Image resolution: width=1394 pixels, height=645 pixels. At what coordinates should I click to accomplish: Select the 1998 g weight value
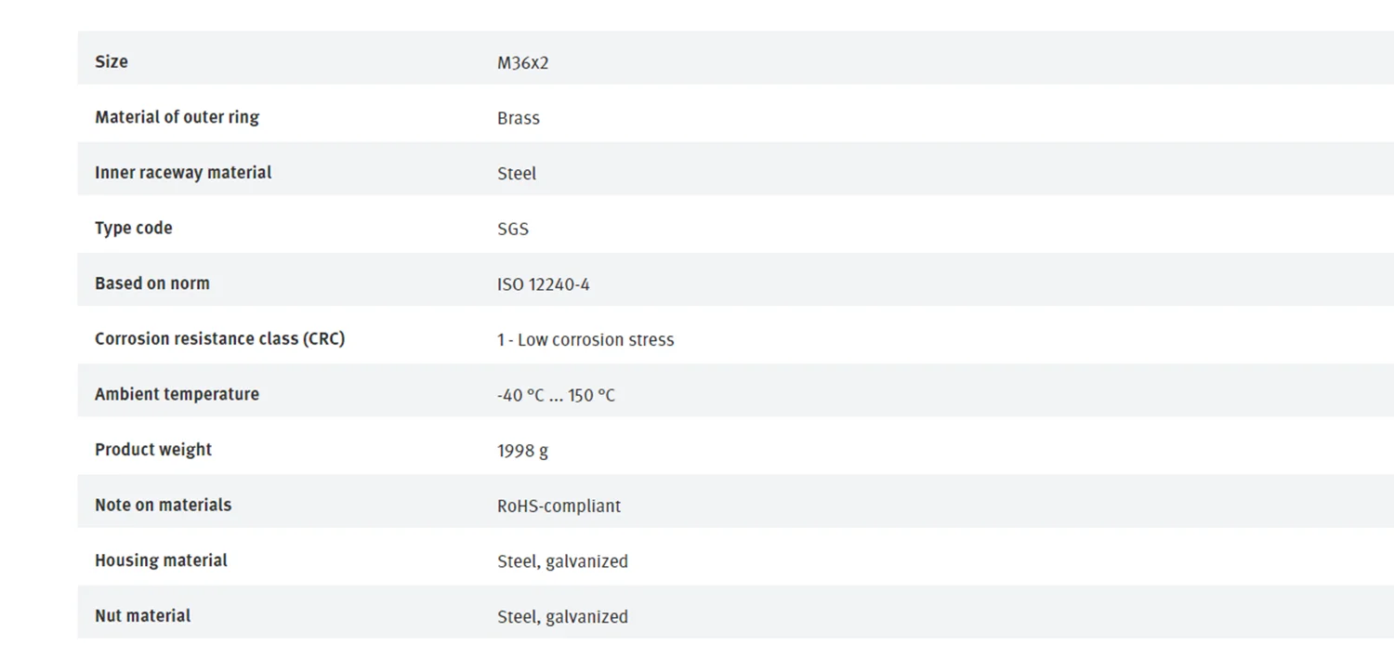pyautogui.click(x=522, y=451)
